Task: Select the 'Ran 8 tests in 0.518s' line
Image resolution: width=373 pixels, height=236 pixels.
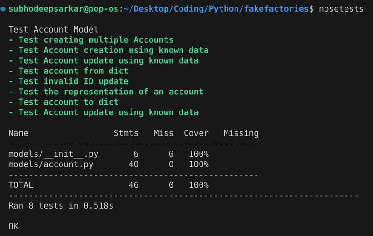Action: pos(61,205)
